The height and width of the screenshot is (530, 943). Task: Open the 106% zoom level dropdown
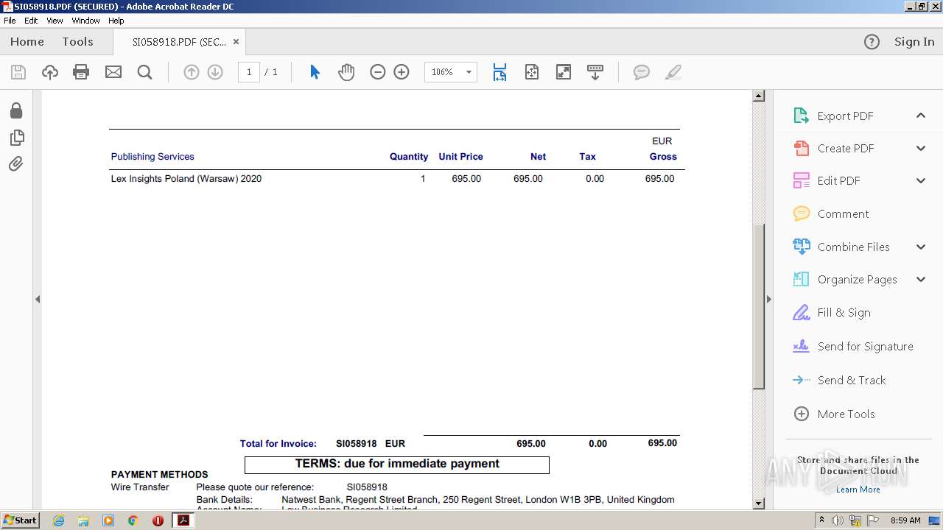point(469,72)
